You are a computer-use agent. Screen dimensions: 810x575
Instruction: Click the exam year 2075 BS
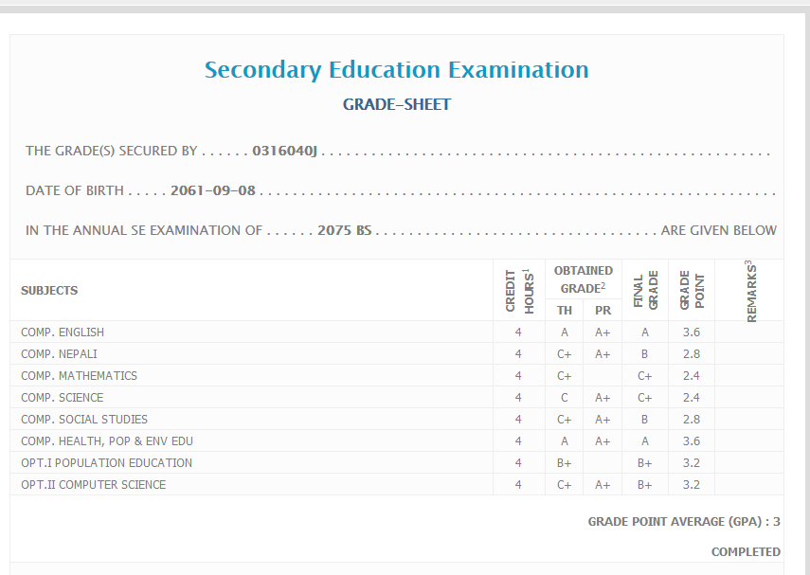click(x=344, y=230)
